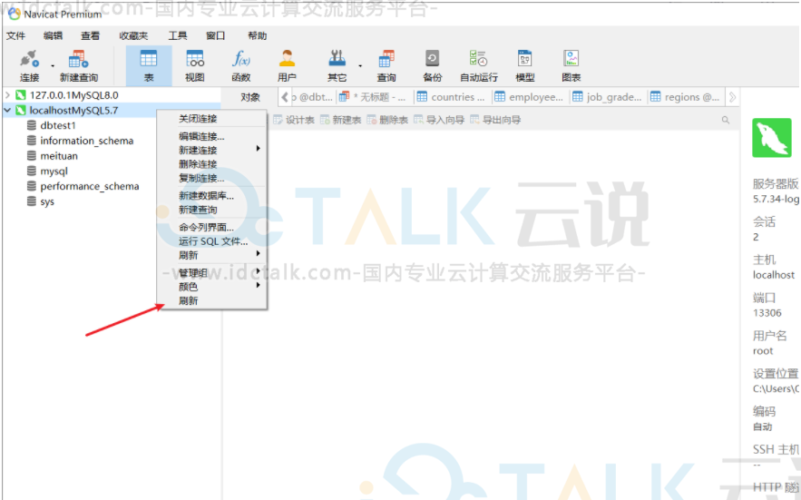
Task: Open 刷新 entry with submenu arrow
Action: pyautogui.click(x=211, y=255)
